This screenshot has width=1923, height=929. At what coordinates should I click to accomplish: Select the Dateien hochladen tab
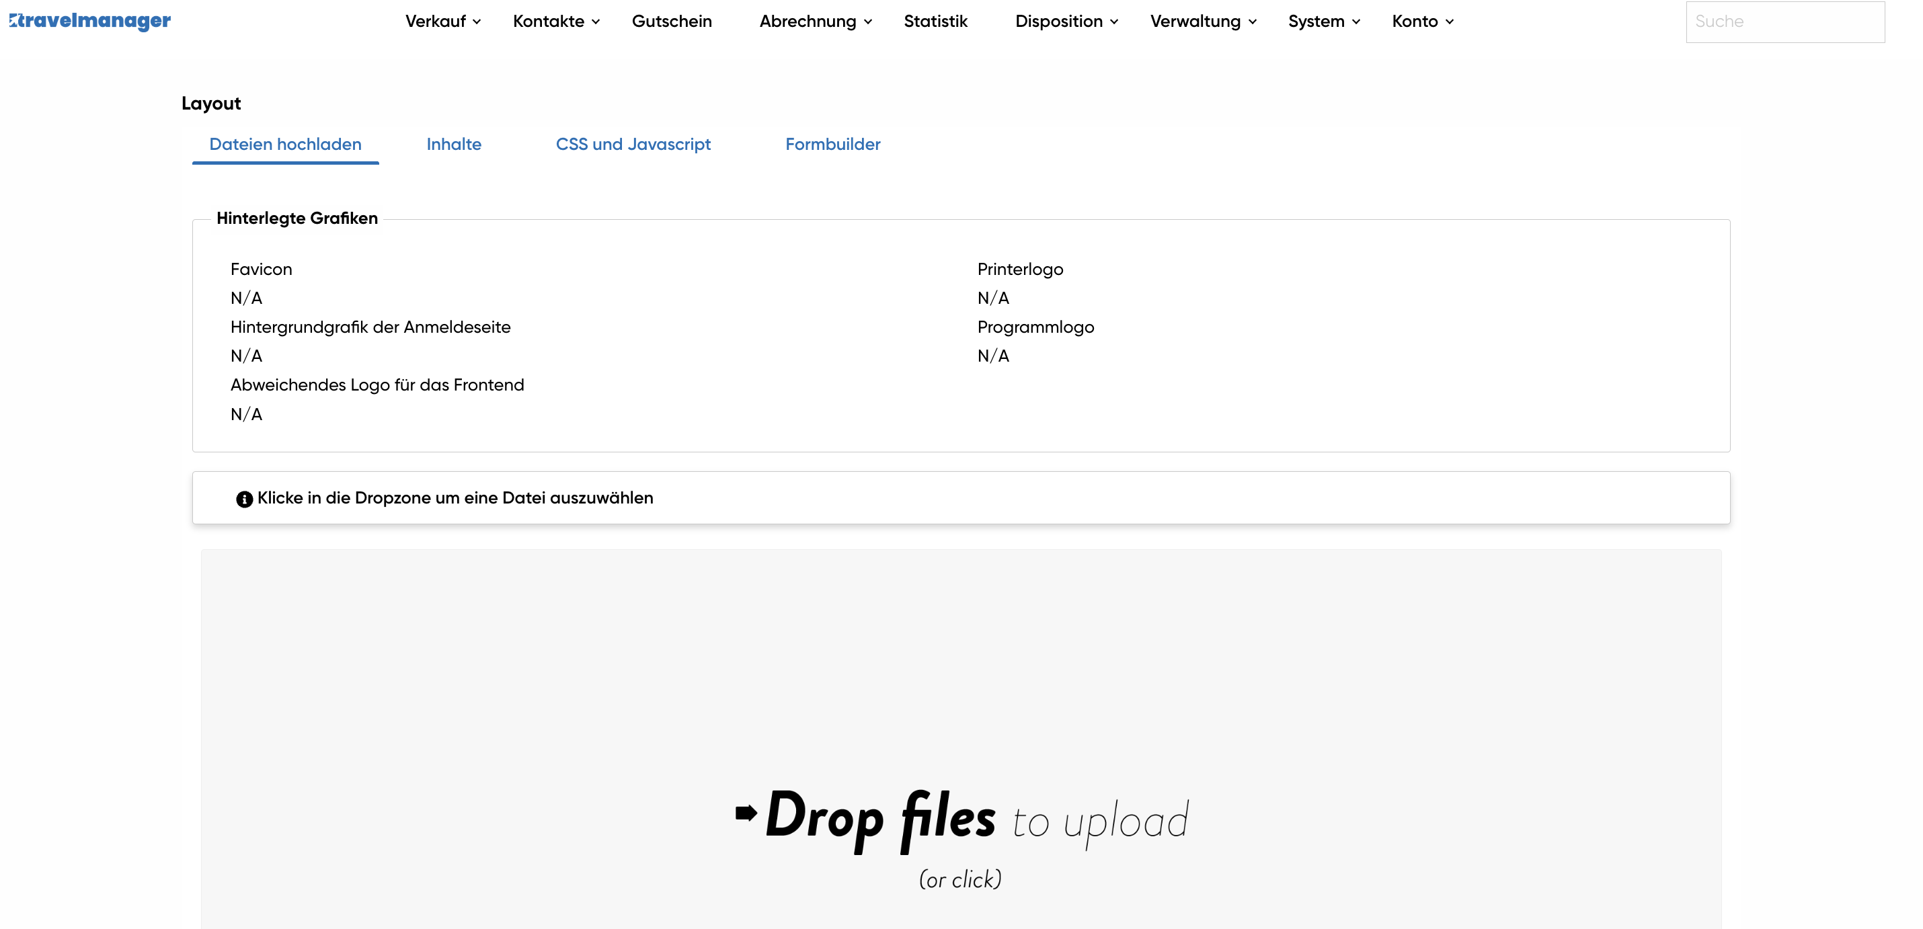pyautogui.click(x=285, y=144)
